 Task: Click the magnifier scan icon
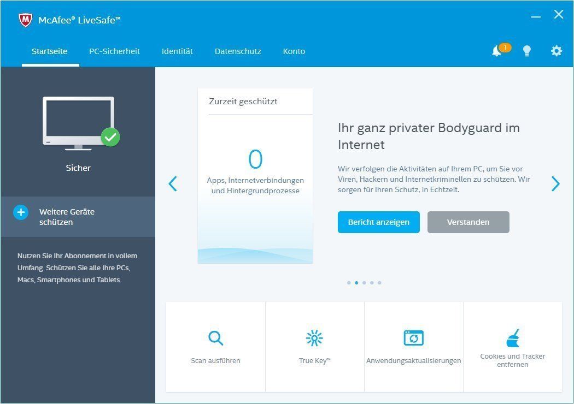coord(215,338)
